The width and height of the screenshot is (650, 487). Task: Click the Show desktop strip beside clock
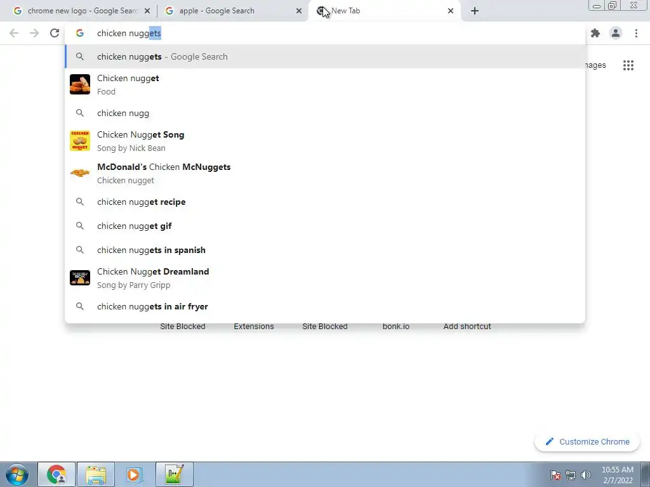pos(645,474)
